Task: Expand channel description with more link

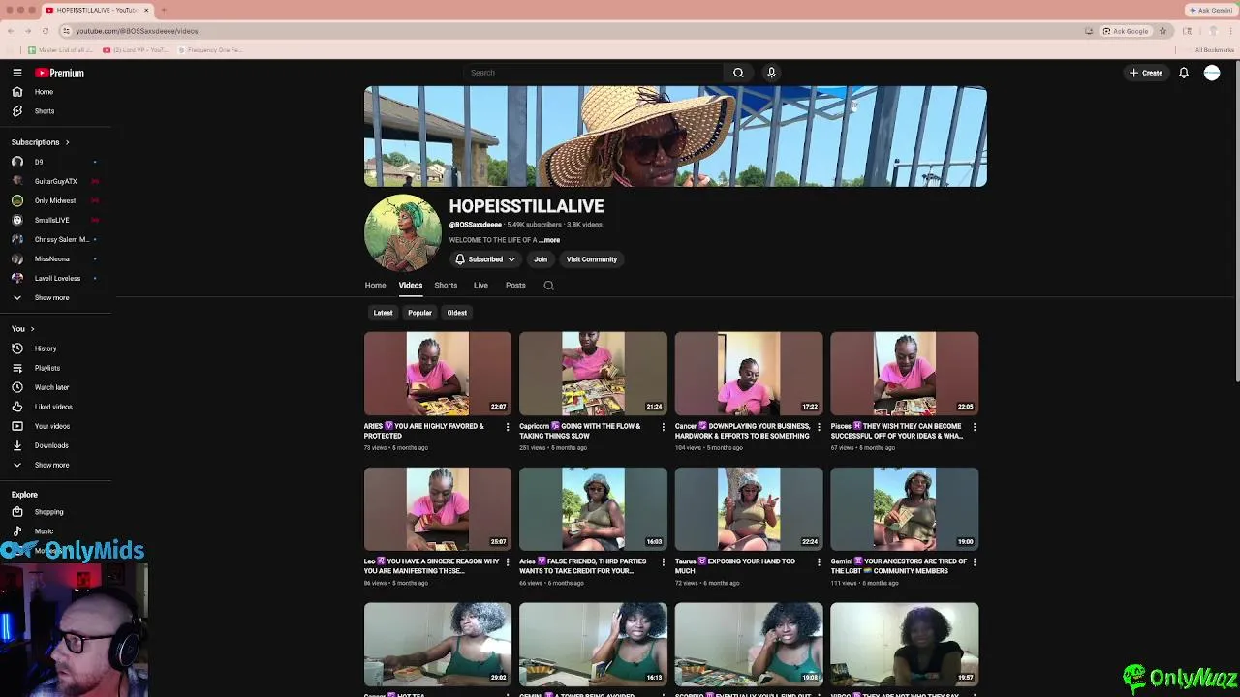Action: tap(550, 240)
